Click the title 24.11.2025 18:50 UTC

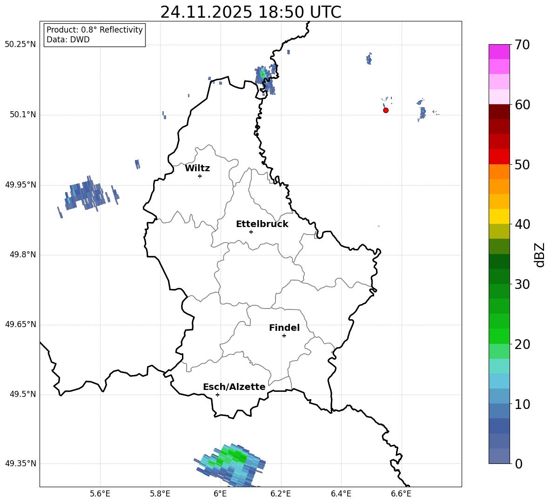(x=251, y=12)
